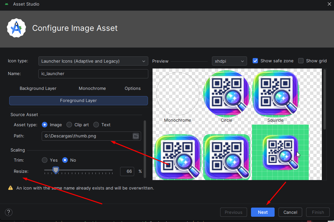Click the overwrite warning message text
This screenshot has width=334, height=222.
85,188
